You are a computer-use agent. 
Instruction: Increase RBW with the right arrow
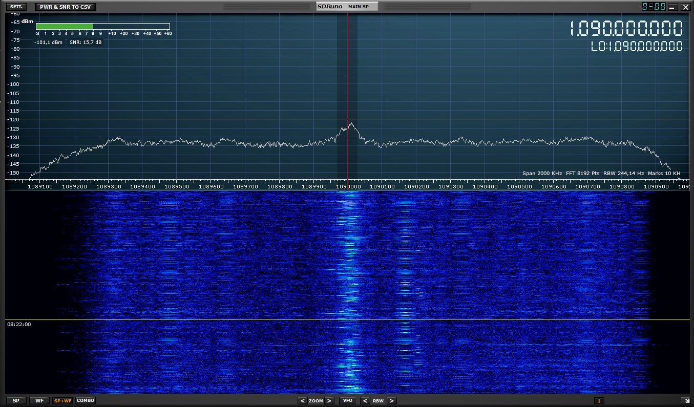point(391,401)
